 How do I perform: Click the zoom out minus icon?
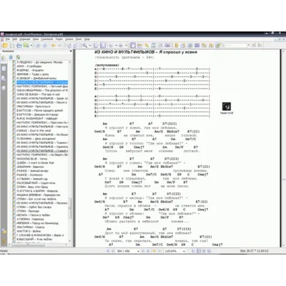111,45
